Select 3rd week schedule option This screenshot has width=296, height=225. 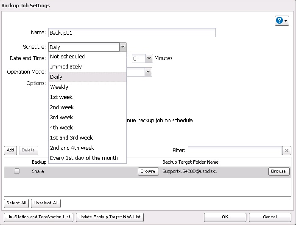[x=87, y=118]
